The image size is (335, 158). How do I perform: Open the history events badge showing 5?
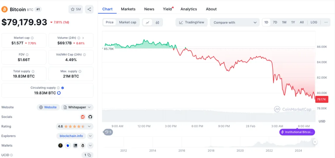tap(108, 132)
